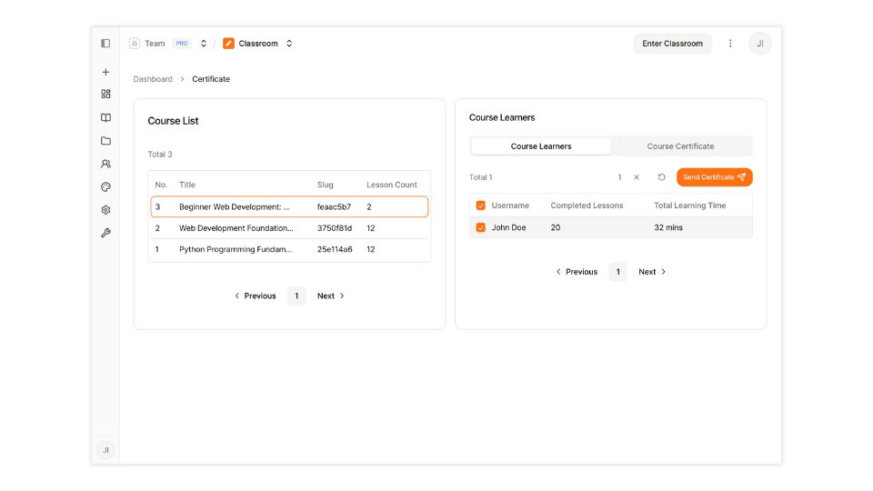
Task: Click page 1 in Course List pagination
Action: coord(296,296)
